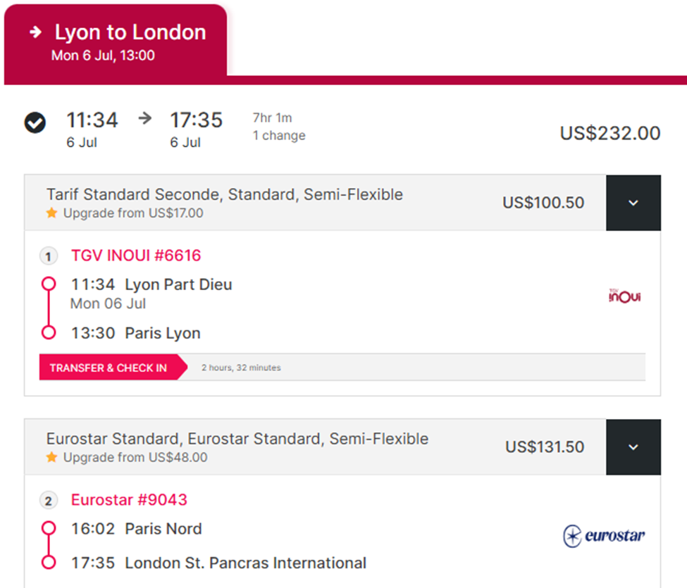Click the arrow between 11:34 and 17:35
The height and width of the screenshot is (588, 687).
(x=145, y=118)
